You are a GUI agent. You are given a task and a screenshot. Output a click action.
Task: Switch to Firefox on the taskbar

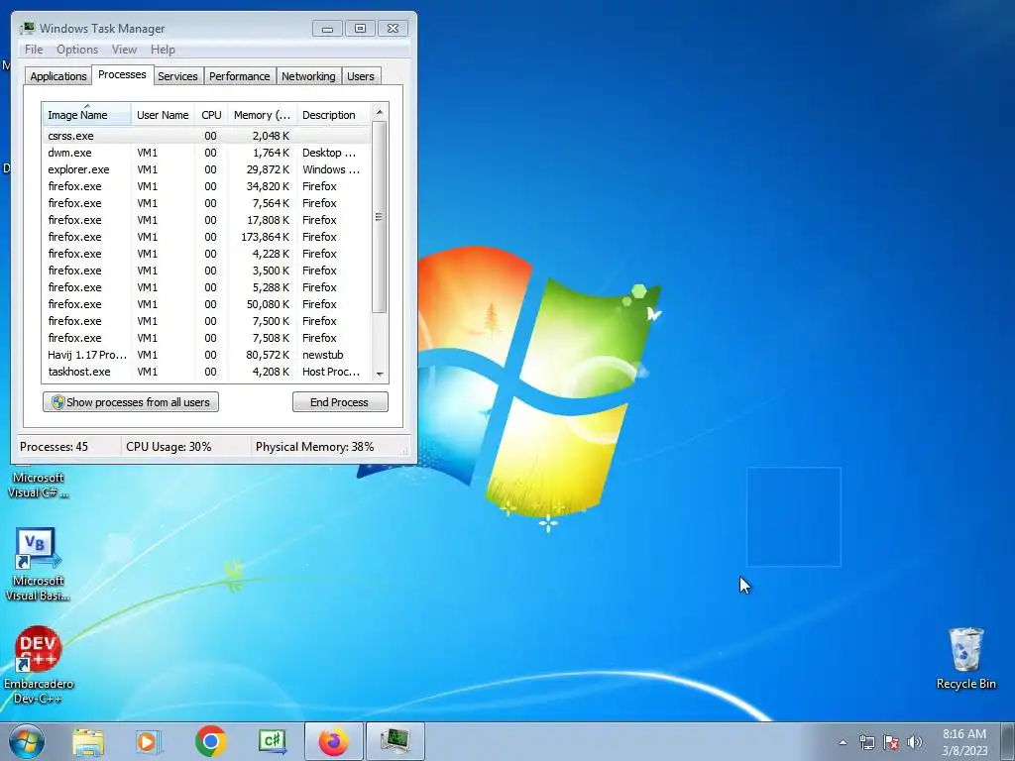(x=334, y=741)
